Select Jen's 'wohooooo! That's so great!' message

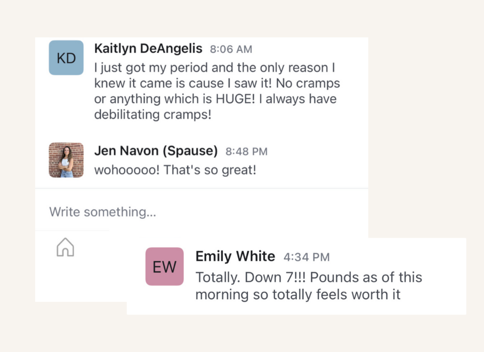click(x=175, y=170)
